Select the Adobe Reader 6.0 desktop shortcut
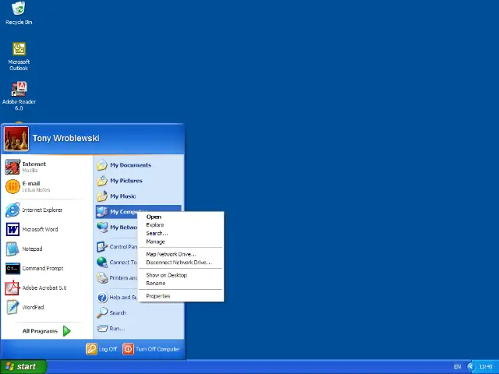The height and width of the screenshot is (374, 499). (19, 96)
